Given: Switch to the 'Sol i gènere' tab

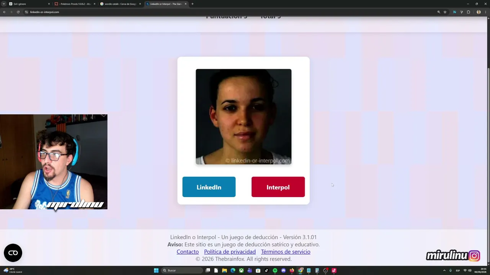Looking at the screenshot, I should 29,4.
